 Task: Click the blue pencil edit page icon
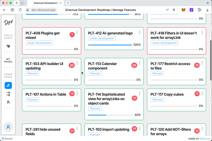[8, 85]
